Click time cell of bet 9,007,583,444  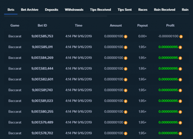point(79,69)
